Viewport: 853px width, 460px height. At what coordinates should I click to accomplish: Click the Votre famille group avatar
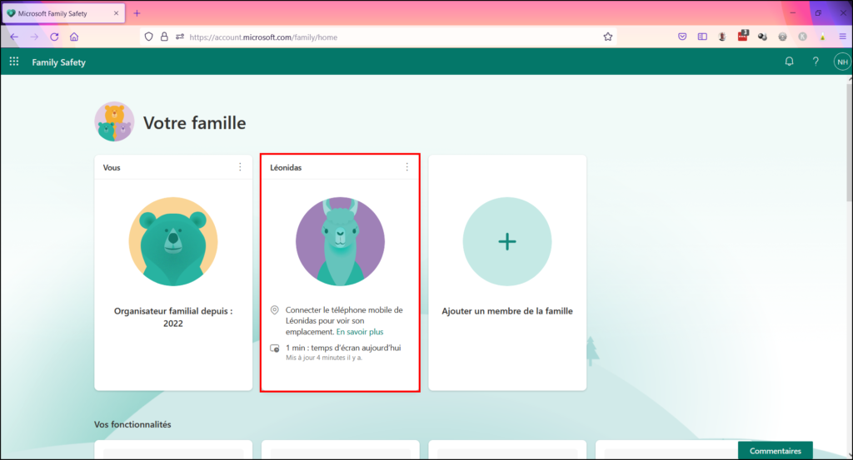(x=114, y=121)
